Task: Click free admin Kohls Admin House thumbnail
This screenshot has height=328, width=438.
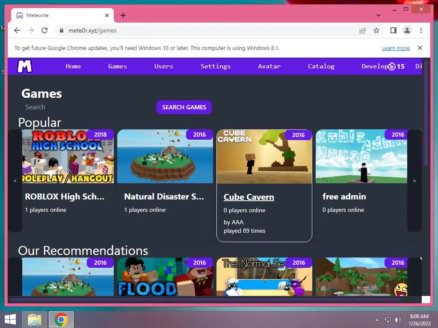Action: [361, 156]
